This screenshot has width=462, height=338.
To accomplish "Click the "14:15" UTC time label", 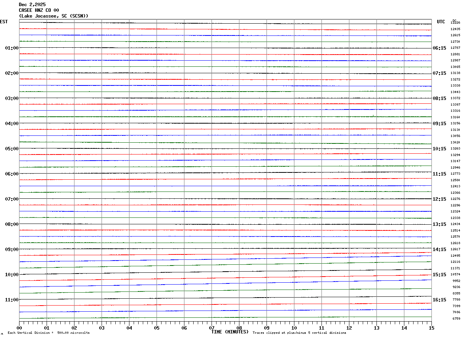I will 439,249.
